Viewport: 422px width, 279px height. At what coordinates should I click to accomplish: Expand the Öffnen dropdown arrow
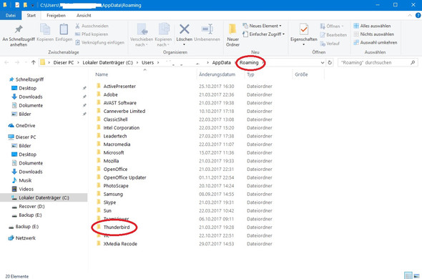coord(343,26)
